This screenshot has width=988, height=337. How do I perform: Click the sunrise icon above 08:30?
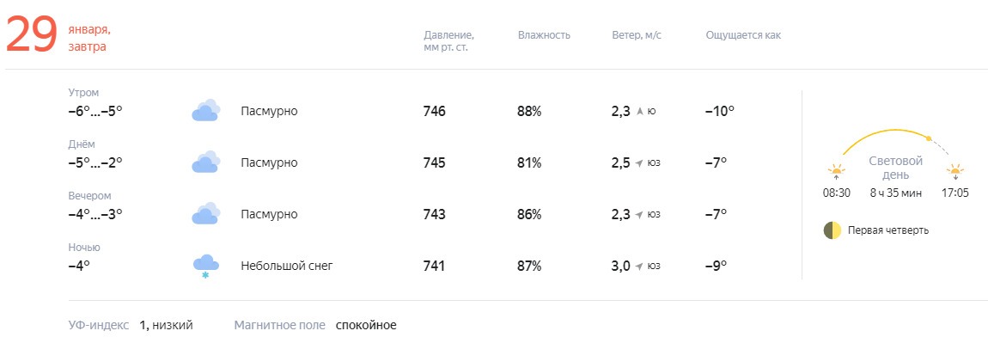[x=836, y=172]
